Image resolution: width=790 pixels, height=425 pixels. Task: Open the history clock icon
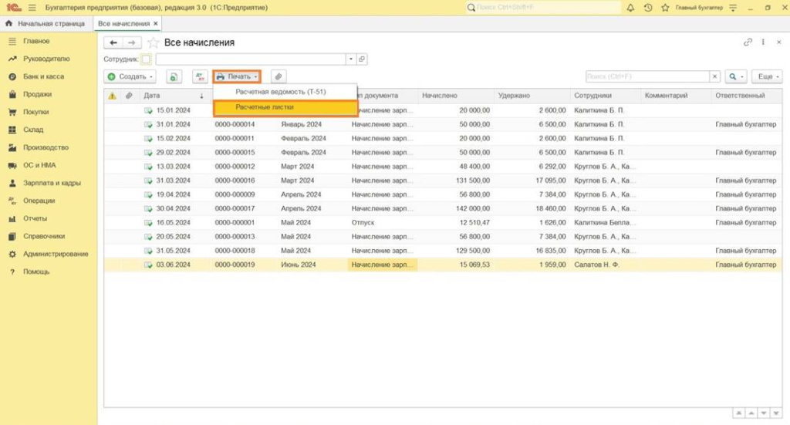pos(647,8)
